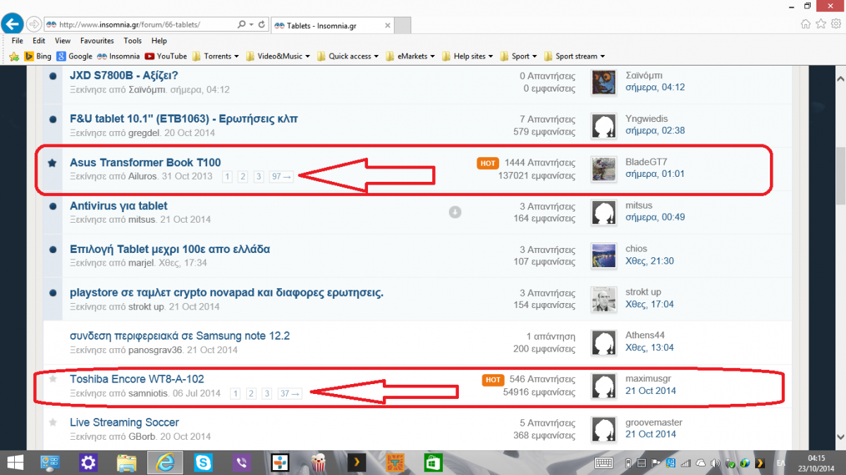Open the Toshiba Encore WT8-A-102 thread
846x475 pixels.
[137, 379]
